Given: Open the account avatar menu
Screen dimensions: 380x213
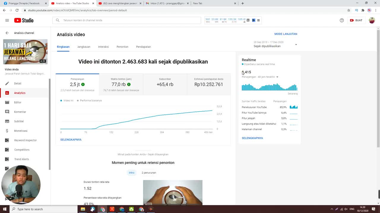Looking at the screenshot, I should [x=372, y=20].
